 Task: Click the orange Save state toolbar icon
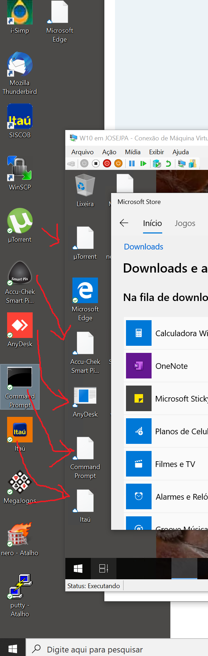[119, 163]
